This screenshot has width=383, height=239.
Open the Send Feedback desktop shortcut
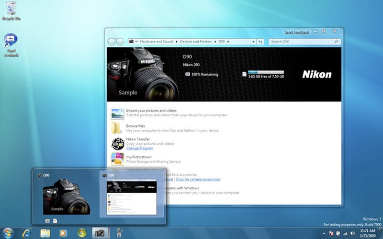click(x=11, y=45)
